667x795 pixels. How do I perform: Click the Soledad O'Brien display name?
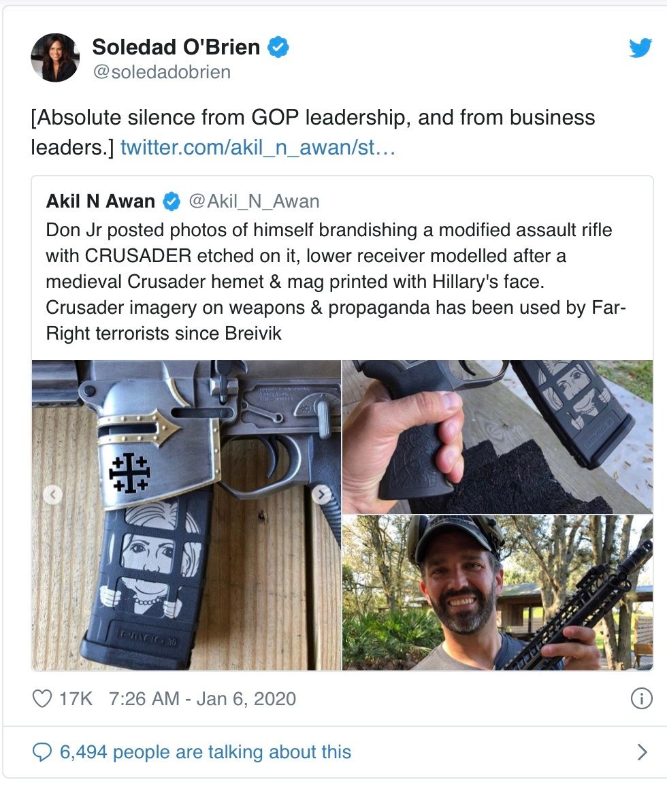[x=176, y=47]
